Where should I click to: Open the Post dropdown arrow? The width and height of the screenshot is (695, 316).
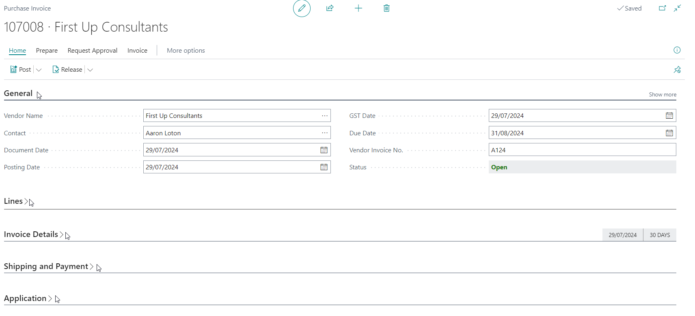click(39, 70)
